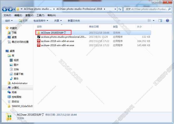Screen dimensions: 174x124
Task: Click the folder icon of ACDsee 2018汉化补丁
Action: [39, 33]
